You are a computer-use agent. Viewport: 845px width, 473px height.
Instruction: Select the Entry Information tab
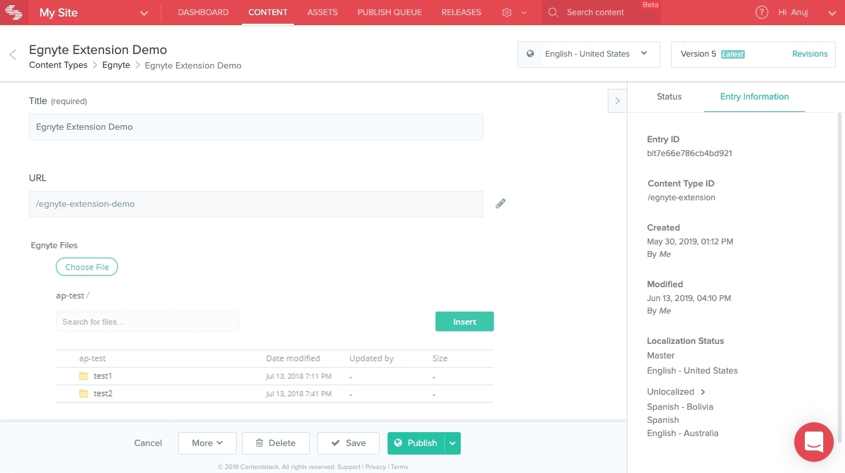pos(755,97)
